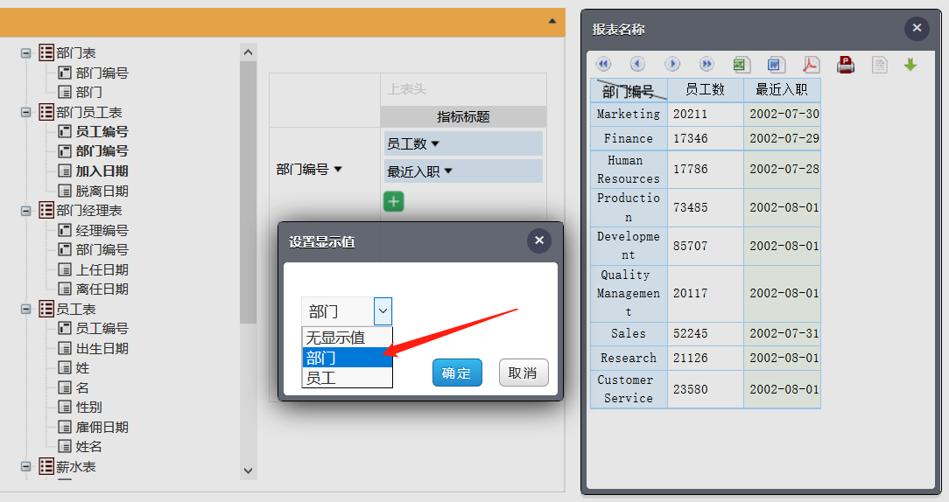Screen dimensions: 949x502
Task: Export report to Word
Action: pos(776,64)
